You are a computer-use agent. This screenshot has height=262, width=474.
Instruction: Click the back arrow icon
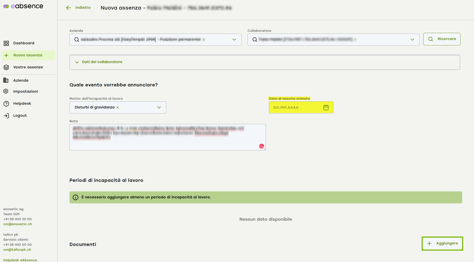pyautogui.click(x=68, y=8)
